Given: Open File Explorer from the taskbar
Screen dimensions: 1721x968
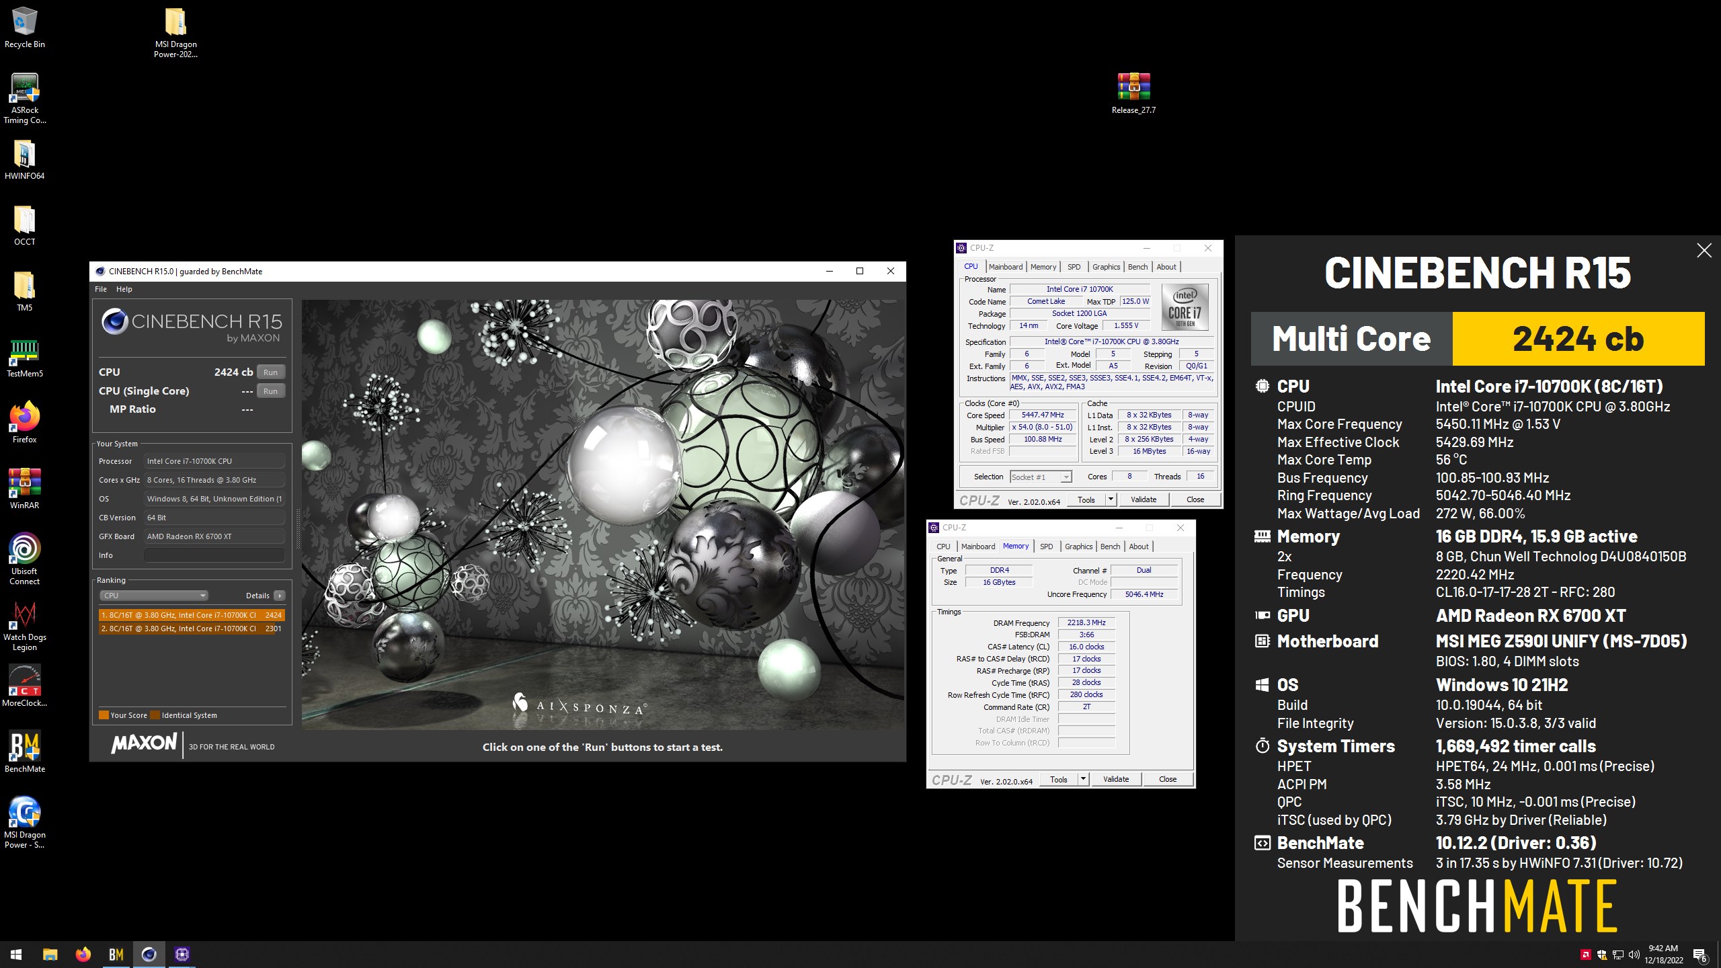Looking at the screenshot, I should click(50, 955).
